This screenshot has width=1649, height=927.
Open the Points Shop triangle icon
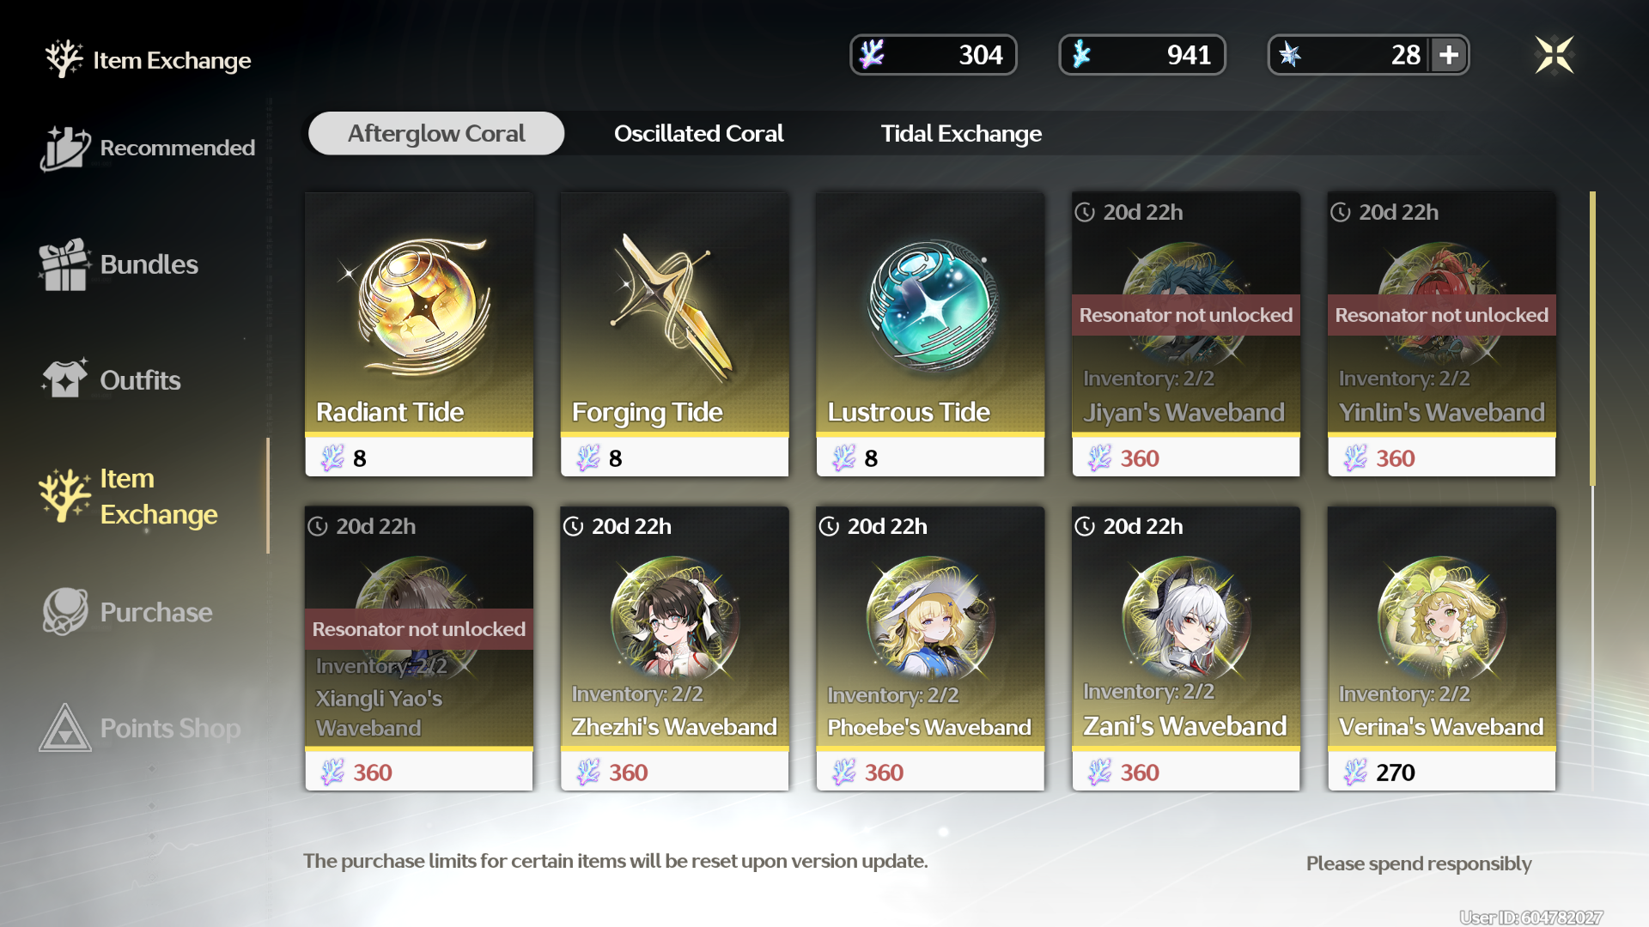click(64, 728)
